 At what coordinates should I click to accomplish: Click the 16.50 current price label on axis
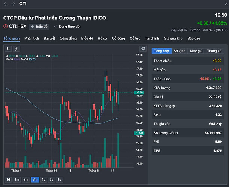[139, 92]
